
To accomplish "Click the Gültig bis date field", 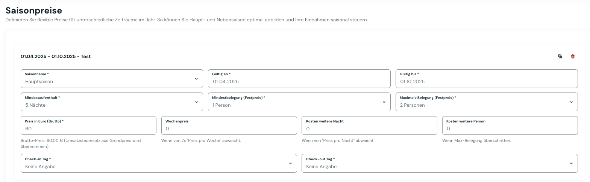I will [486, 81].
